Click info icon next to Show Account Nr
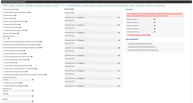This screenshot has width=193, height=103. point(17,9)
